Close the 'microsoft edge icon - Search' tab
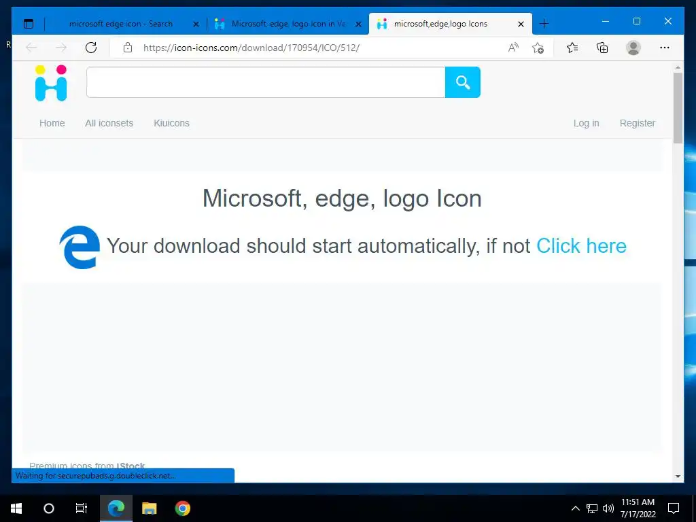Viewport: 696px width, 522px height. 196,24
